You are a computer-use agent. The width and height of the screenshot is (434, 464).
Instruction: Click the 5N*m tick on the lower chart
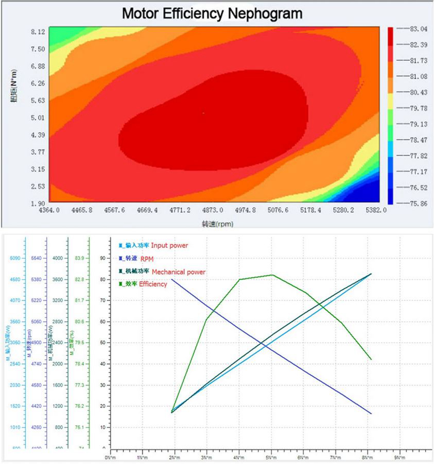(272, 457)
